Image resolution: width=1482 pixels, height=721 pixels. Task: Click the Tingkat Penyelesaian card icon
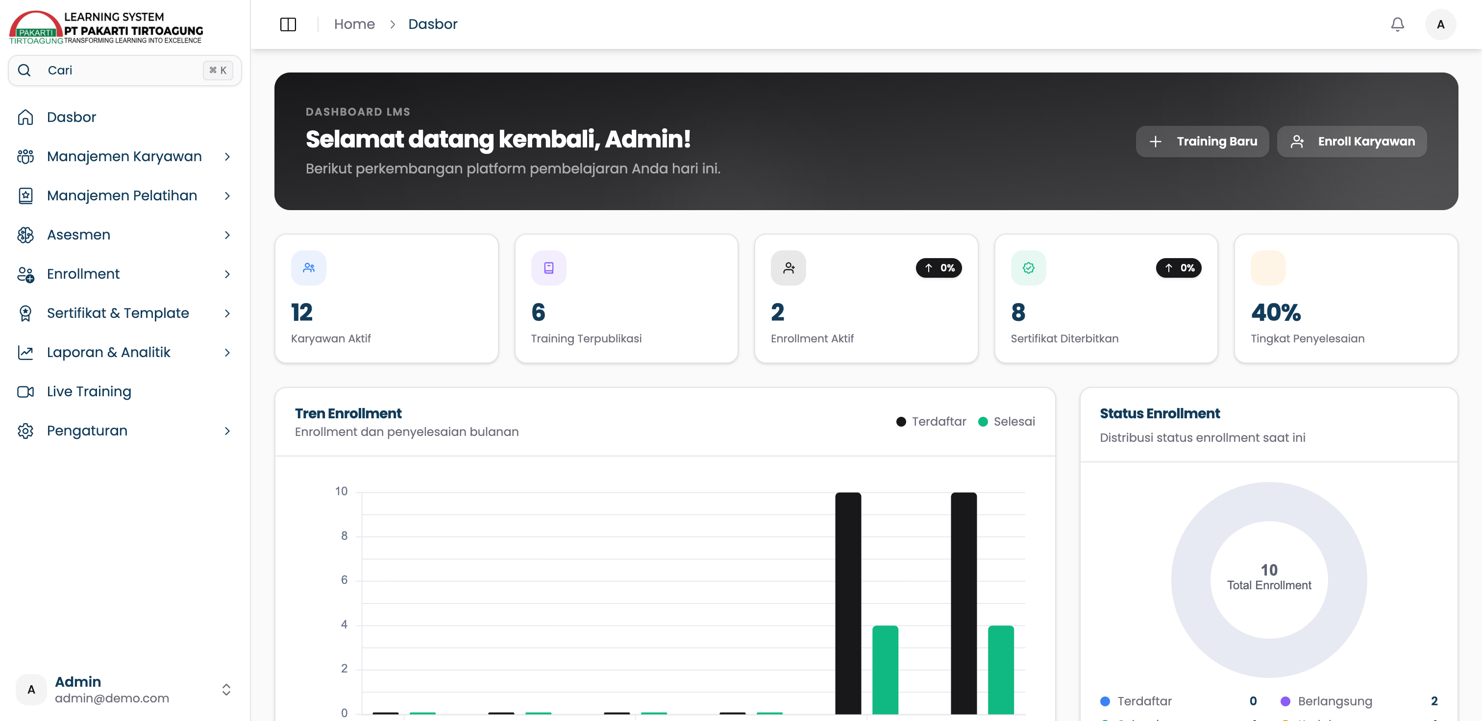point(1268,268)
